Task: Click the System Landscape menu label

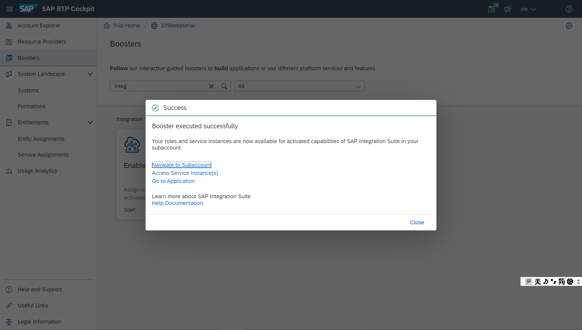Action: 41,74
